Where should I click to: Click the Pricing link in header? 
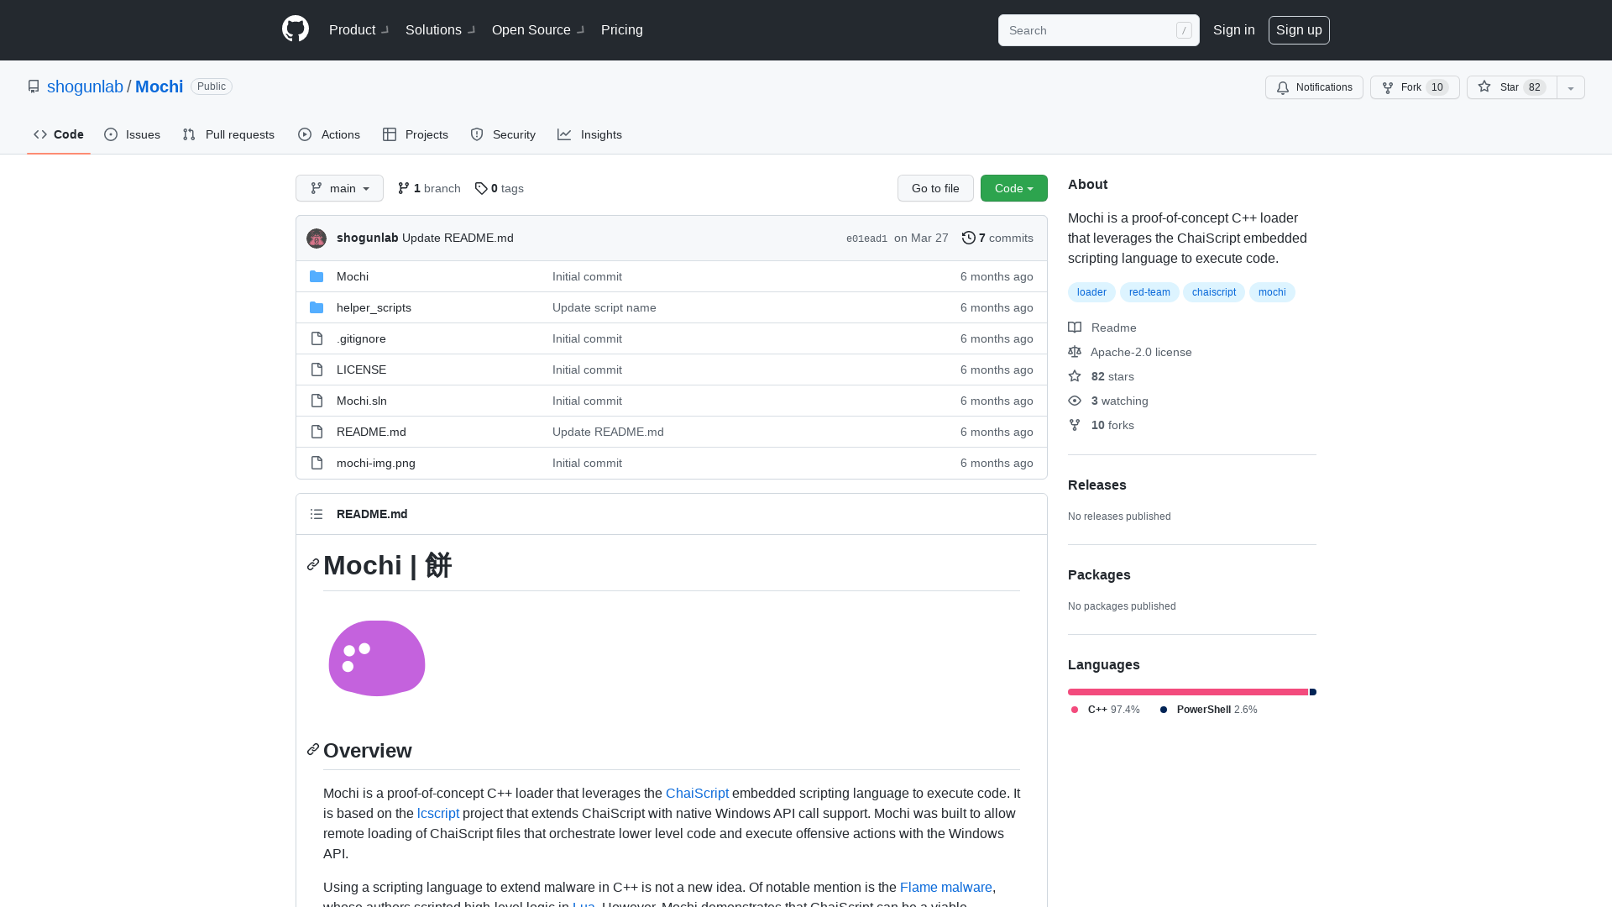[622, 29]
